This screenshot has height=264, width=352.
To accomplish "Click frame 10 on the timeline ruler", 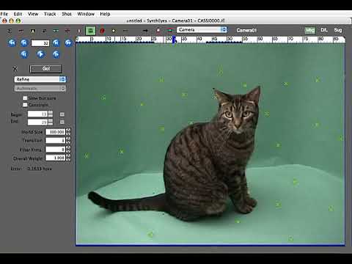I will tap(109, 39).
